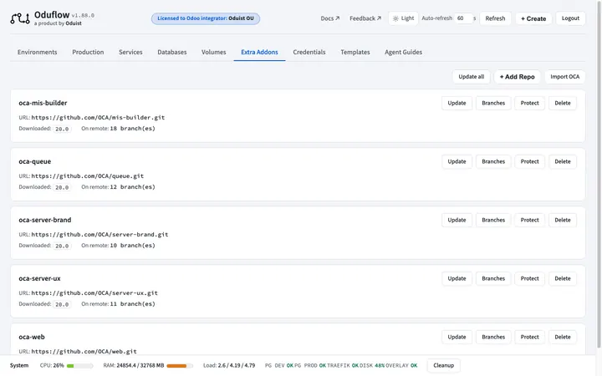Click the 12 branch(es) remote count

132,187
